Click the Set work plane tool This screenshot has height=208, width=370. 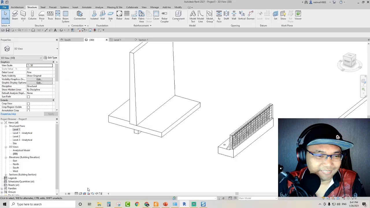click(x=275, y=16)
